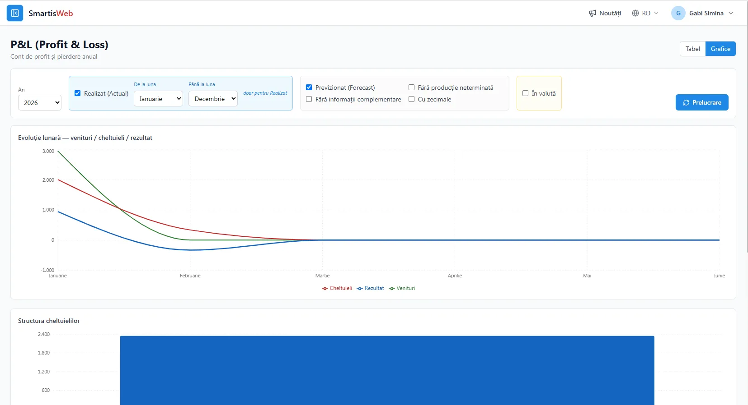Viewport: 748px width, 405px height.
Task: Click 'Structura cheltuielilor' chart title
Action: (49, 321)
